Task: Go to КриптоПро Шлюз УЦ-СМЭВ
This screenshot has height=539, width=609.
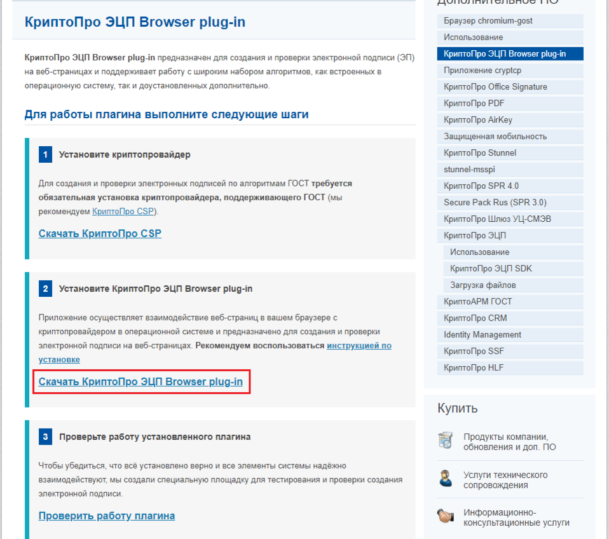Action: tap(510, 219)
